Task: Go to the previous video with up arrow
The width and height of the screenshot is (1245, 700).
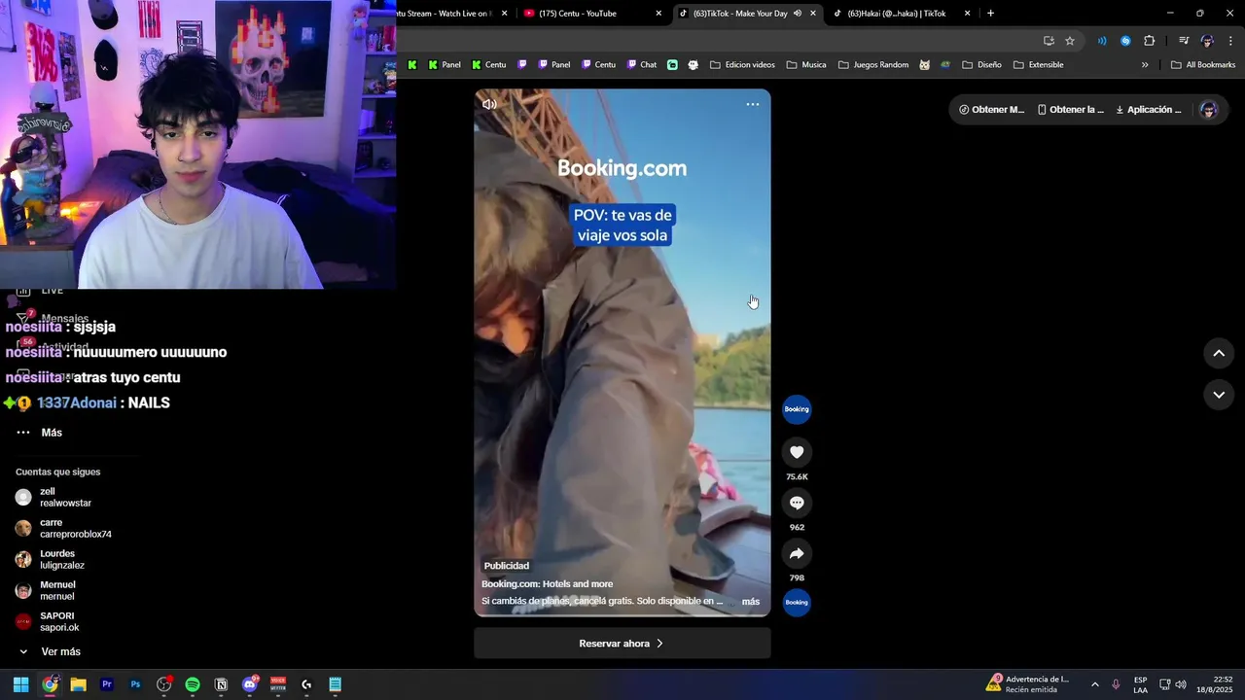Action: point(1219,353)
